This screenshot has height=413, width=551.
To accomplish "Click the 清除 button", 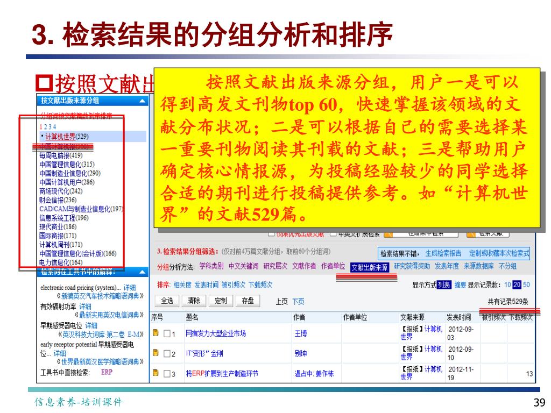I will click(x=194, y=301).
